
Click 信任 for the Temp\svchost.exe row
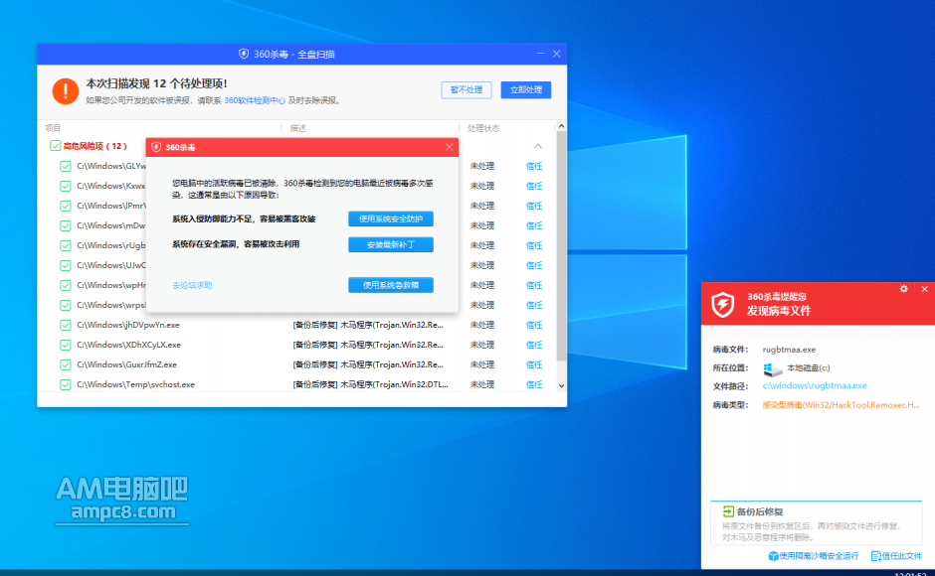pyautogui.click(x=534, y=384)
